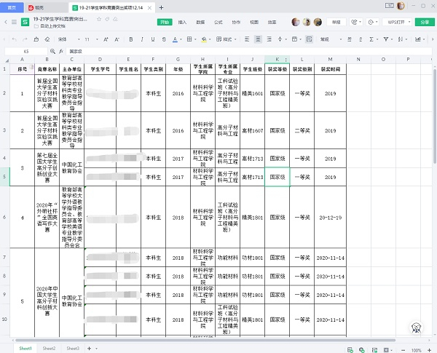This screenshot has height=353, width=437.
Task: Open the 视图 ribbon tab
Action: click(254, 22)
